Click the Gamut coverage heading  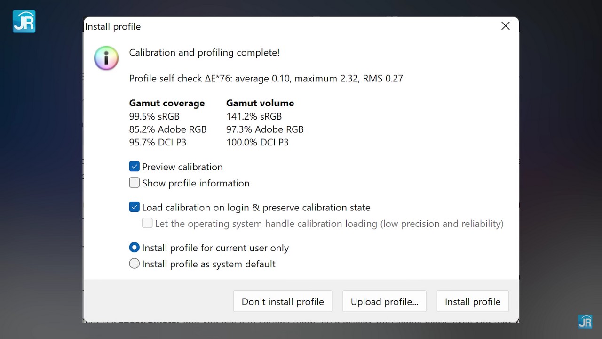(166, 103)
